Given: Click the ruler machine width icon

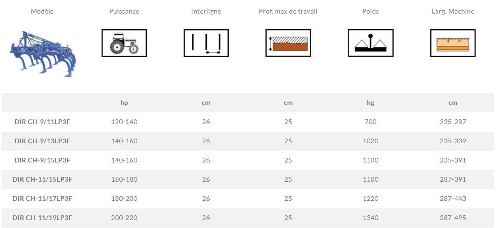Looking at the screenshot, I should pos(453,43).
